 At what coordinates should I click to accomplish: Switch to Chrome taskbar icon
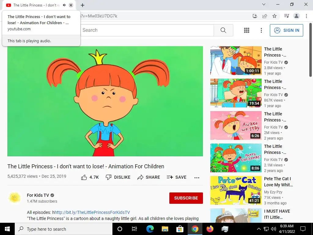point(195,229)
